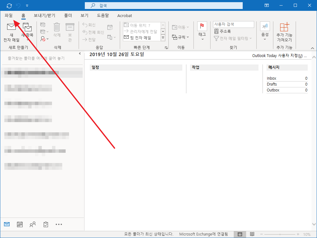This screenshot has width=317, height=238.
Task: Click the scroll down arrow at right edge
Action: (314, 224)
